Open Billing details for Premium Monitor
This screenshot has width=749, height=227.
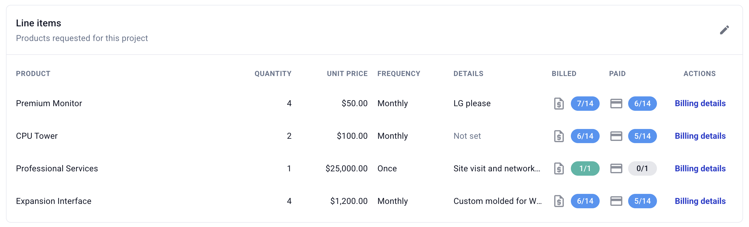[700, 103]
